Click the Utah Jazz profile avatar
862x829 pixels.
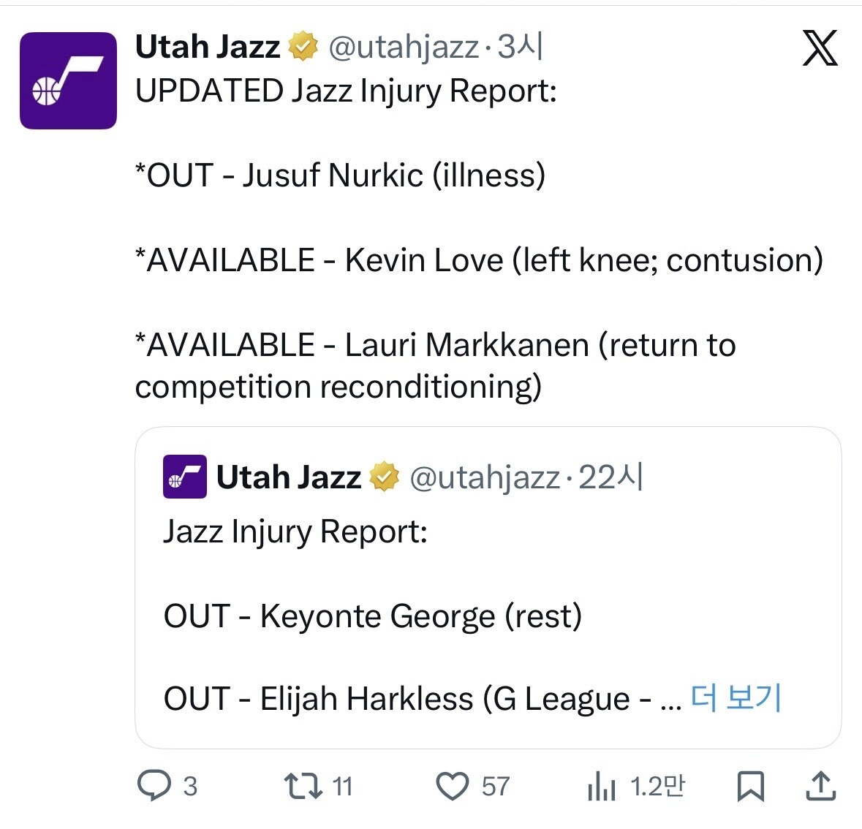(68, 80)
